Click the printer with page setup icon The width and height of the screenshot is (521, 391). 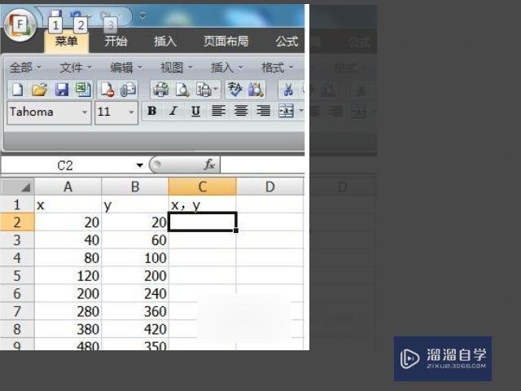tap(204, 90)
